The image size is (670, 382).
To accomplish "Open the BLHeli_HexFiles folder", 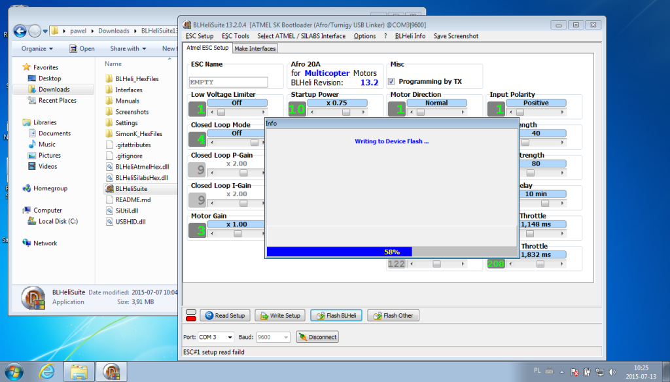I will tap(136, 78).
